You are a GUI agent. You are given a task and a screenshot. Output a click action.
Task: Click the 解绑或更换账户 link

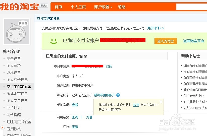point(105,95)
